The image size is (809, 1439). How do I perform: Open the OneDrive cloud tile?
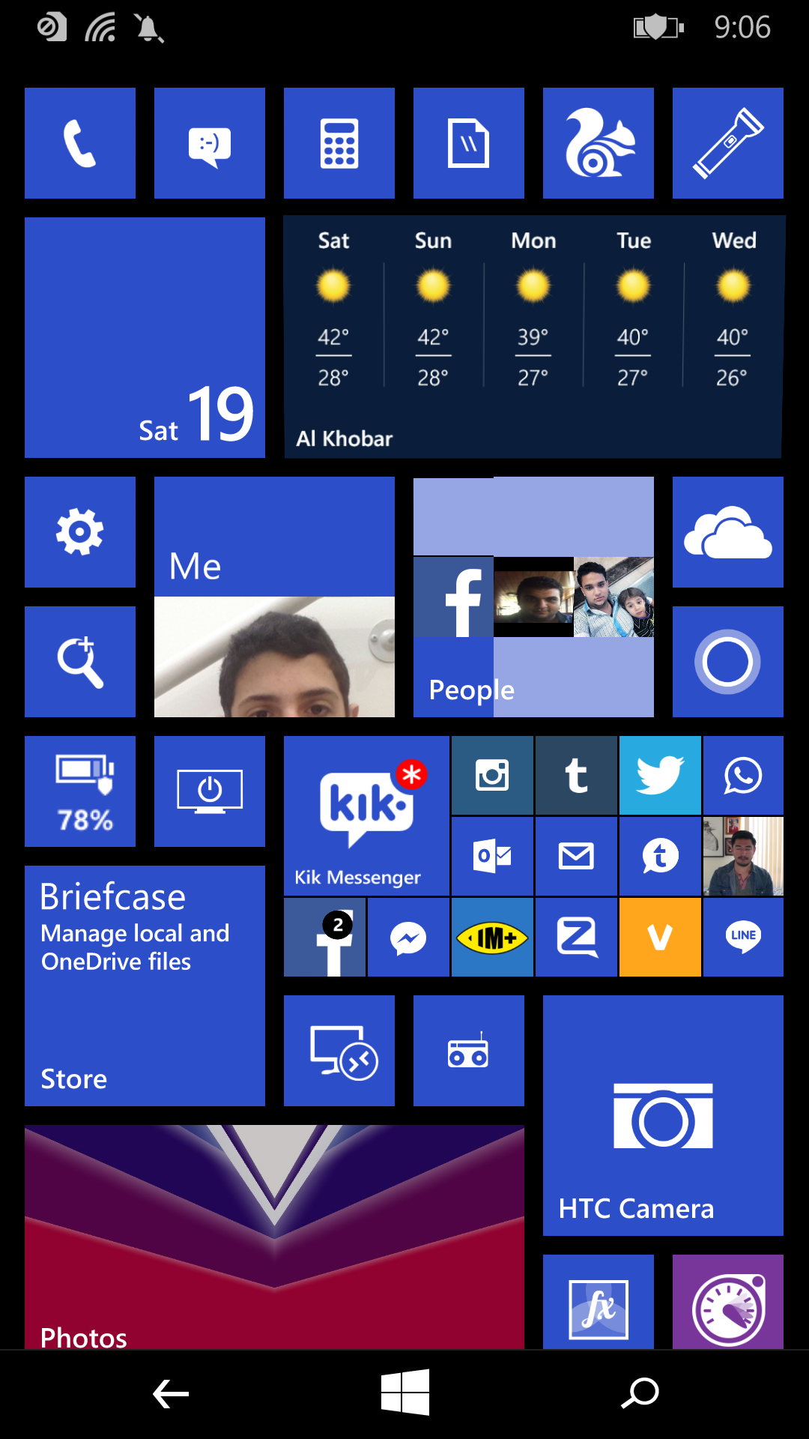click(x=728, y=532)
